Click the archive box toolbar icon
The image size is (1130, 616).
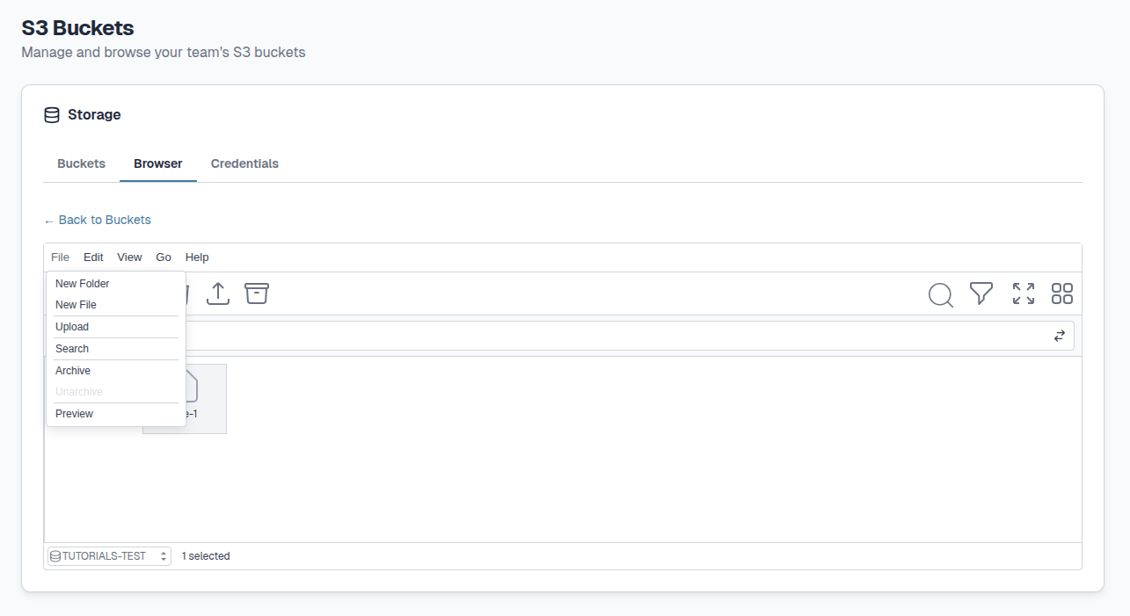(x=256, y=294)
